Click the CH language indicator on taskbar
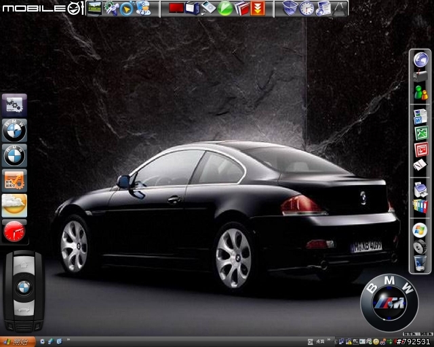Viewport: 434px width, 347px height. click(x=311, y=342)
